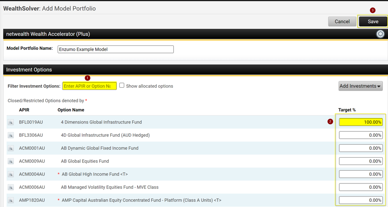Viewport: 388px width, 207px height.
Task: Open details icon for BFL3306AU row
Action: 11,135
